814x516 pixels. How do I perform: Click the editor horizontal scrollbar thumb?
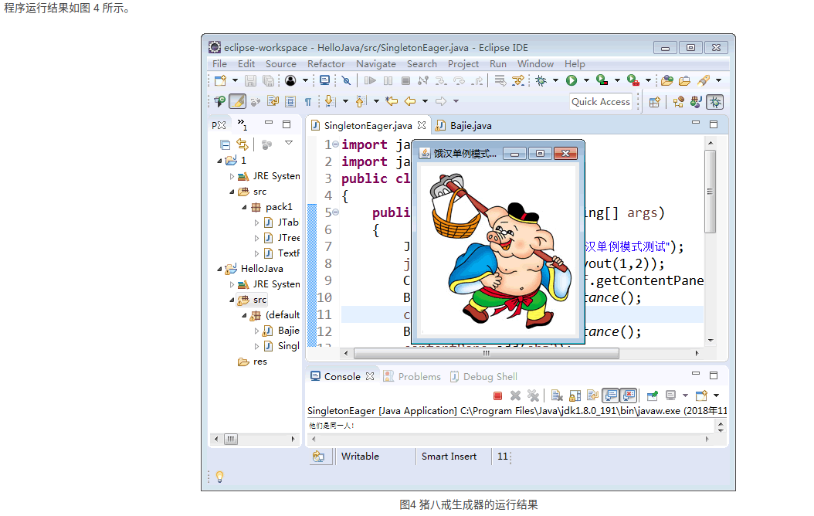pos(486,354)
